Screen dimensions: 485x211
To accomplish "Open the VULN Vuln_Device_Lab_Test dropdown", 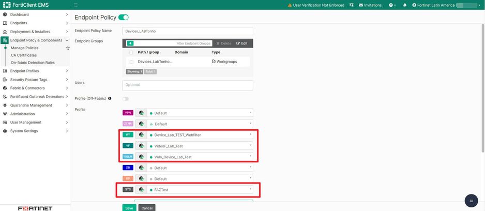I will coord(200,157).
